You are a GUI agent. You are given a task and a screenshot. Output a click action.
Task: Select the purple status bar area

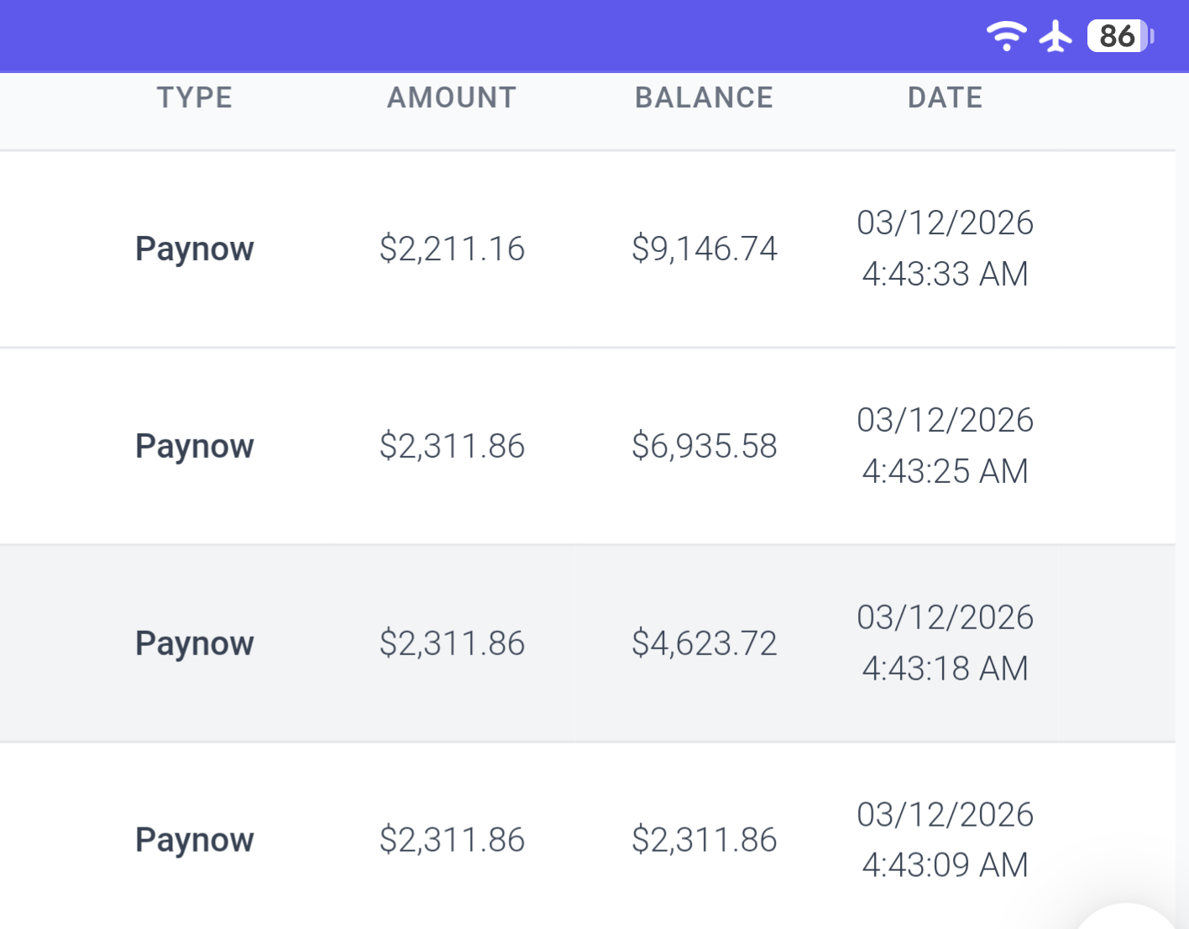[x=504, y=35]
